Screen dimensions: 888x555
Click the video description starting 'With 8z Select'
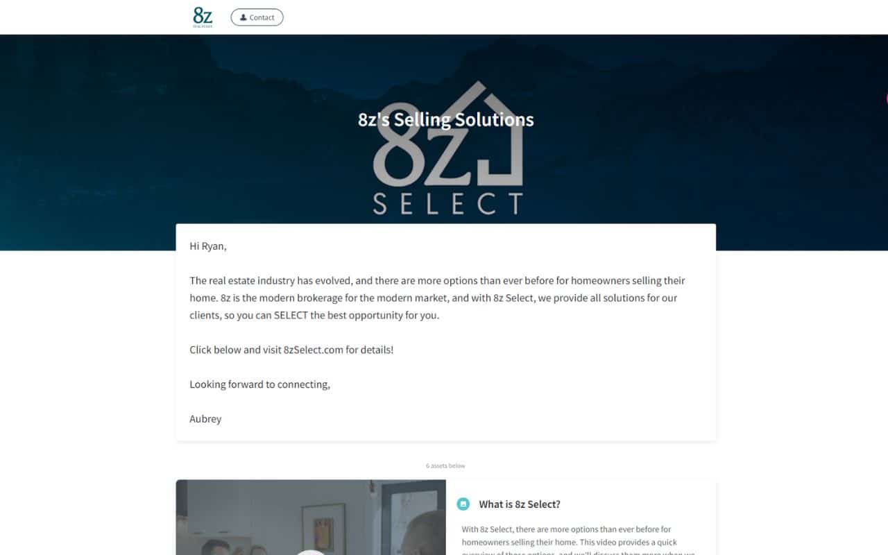(x=579, y=542)
